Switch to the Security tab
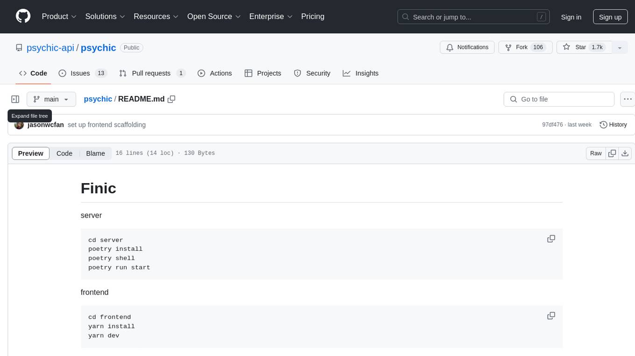Viewport: 635px width, 356px height. pyautogui.click(x=312, y=73)
